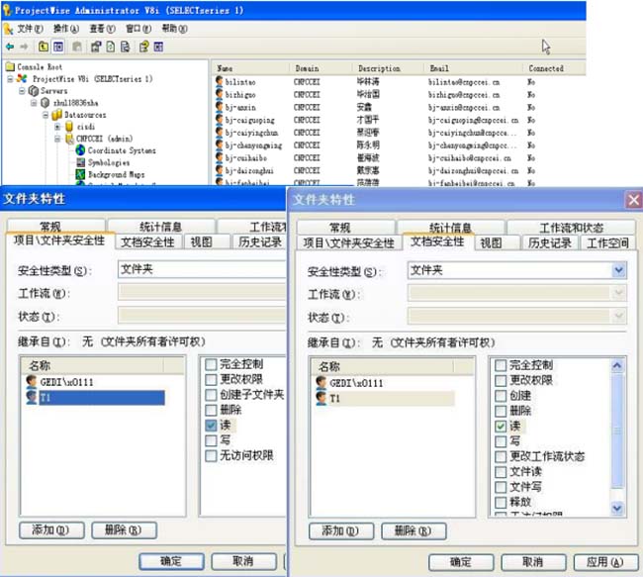Expand the cisdi datasource node
Image resolution: width=643 pixels, height=577 pixels.
pos(57,127)
